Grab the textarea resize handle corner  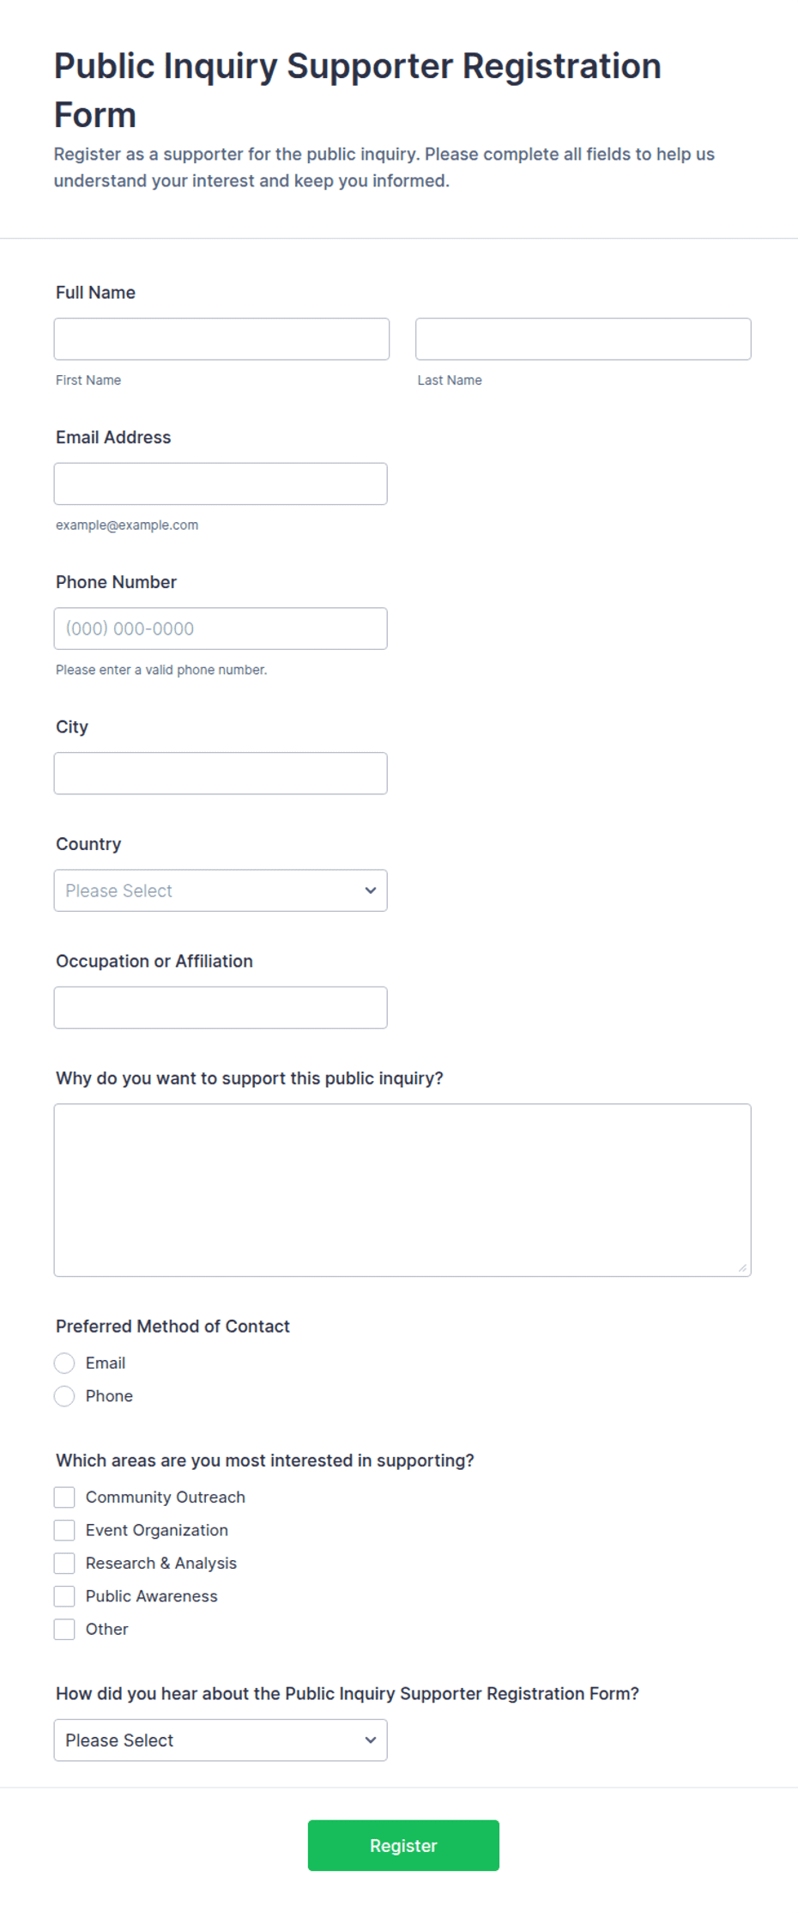pos(743,1268)
